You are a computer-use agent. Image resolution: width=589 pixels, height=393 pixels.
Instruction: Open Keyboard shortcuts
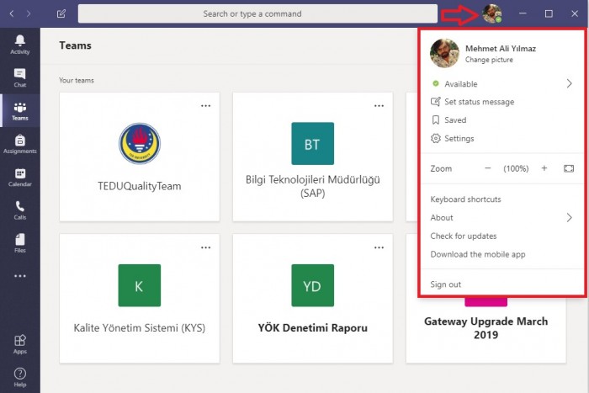click(x=465, y=199)
